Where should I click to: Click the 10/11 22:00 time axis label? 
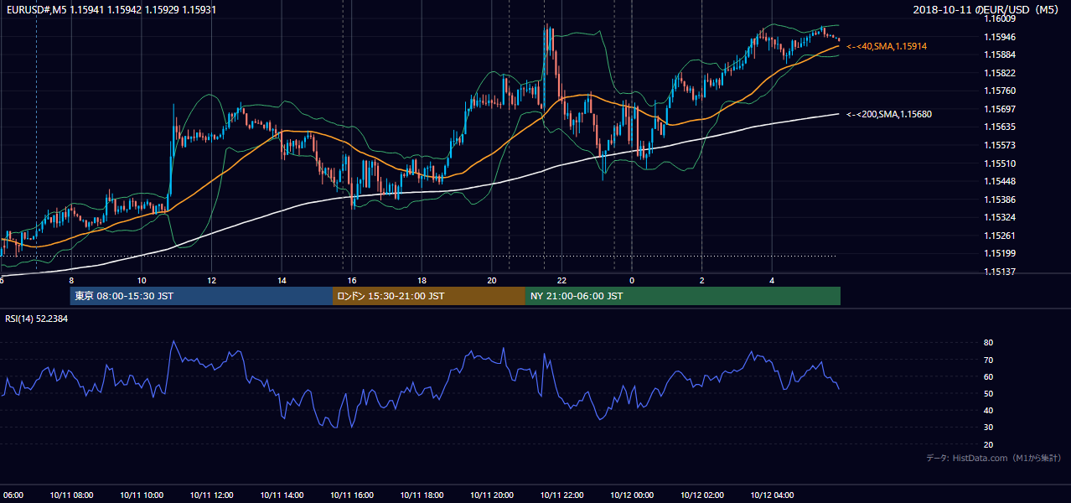pos(561,495)
